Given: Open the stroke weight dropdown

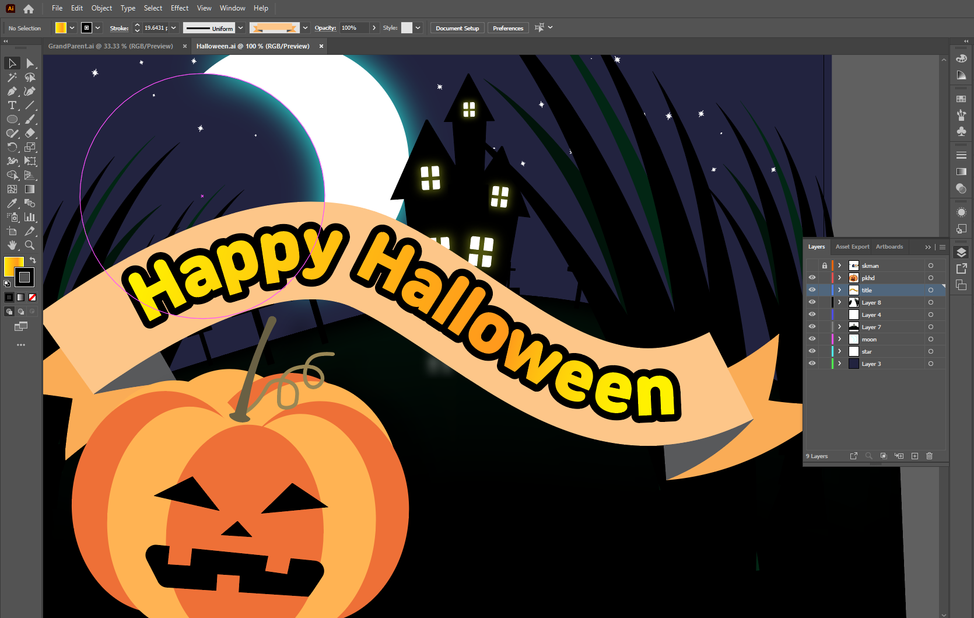Looking at the screenshot, I should pyautogui.click(x=174, y=28).
